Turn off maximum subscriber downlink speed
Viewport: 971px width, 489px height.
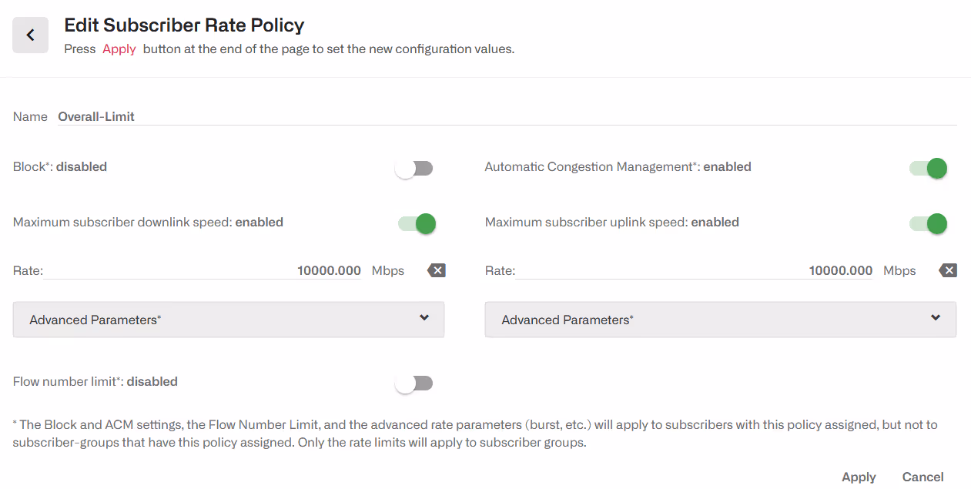pyautogui.click(x=417, y=223)
